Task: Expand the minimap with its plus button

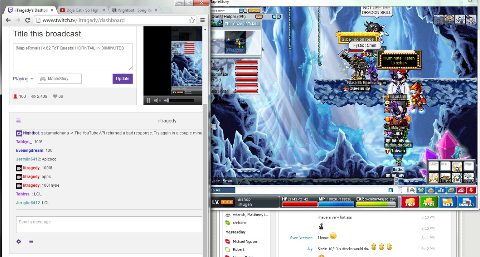Action: tap(245, 11)
